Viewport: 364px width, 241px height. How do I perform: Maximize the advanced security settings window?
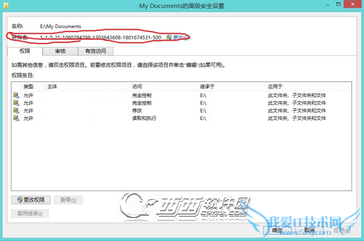click(339, 4)
